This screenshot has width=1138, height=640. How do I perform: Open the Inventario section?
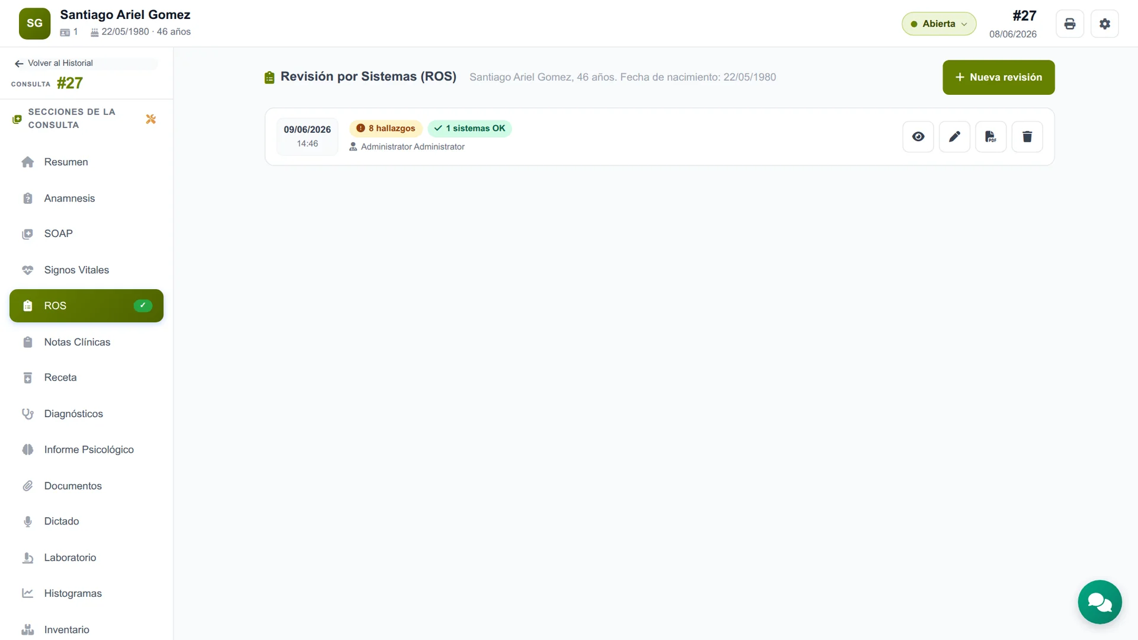tap(87, 629)
